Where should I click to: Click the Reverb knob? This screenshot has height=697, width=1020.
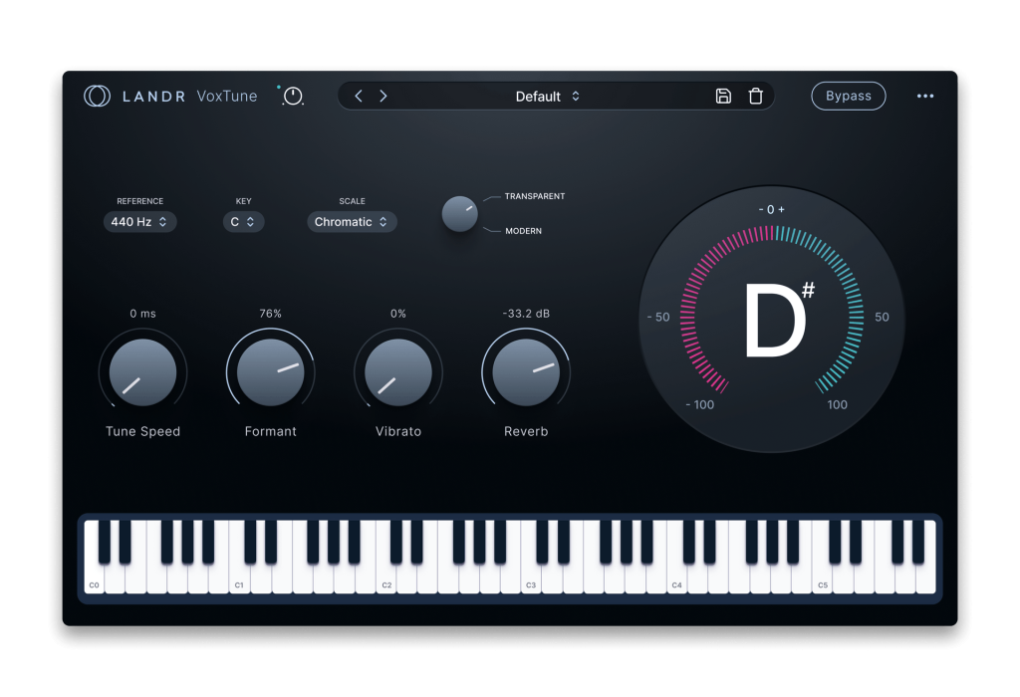[526, 372]
